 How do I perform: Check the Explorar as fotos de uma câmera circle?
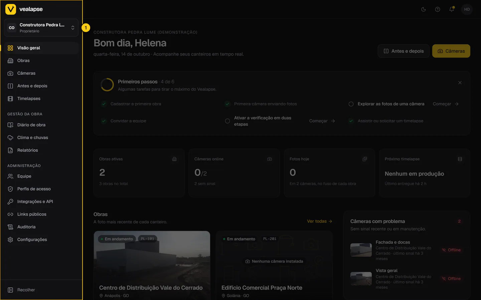(351, 104)
